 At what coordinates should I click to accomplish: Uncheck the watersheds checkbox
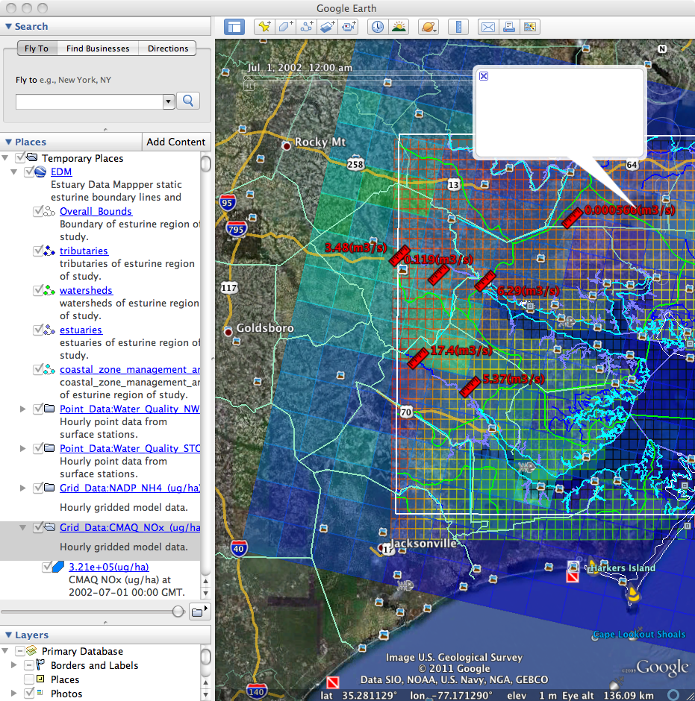pos(39,291)
